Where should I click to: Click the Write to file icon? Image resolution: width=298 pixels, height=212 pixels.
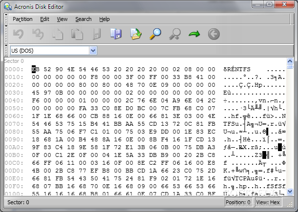click(116, 34)
